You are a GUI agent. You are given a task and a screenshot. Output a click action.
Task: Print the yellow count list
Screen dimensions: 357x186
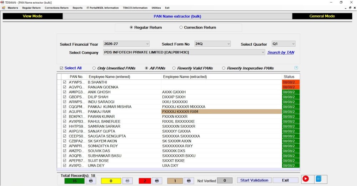click(x=127, y=181)
